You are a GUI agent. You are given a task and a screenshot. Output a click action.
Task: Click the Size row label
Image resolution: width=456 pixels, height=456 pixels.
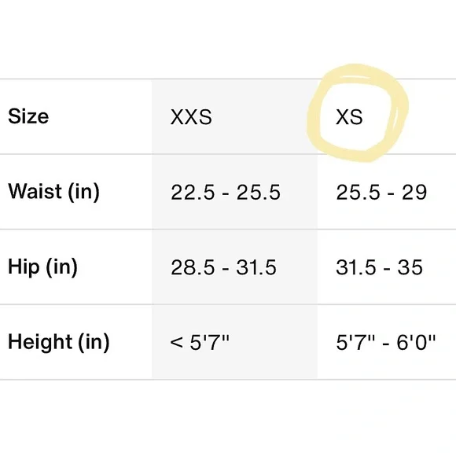28,116
